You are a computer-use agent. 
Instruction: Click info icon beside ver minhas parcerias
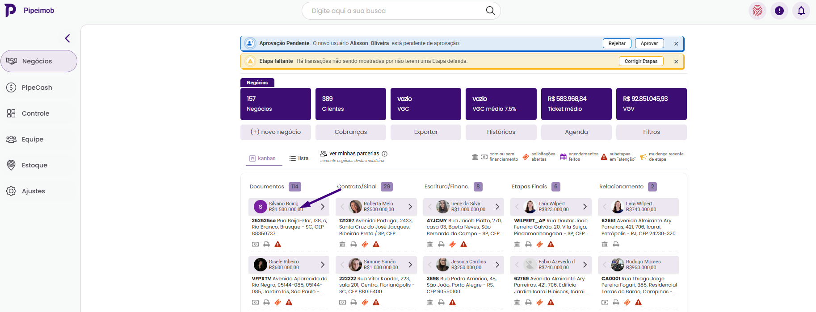click(384, 154)
